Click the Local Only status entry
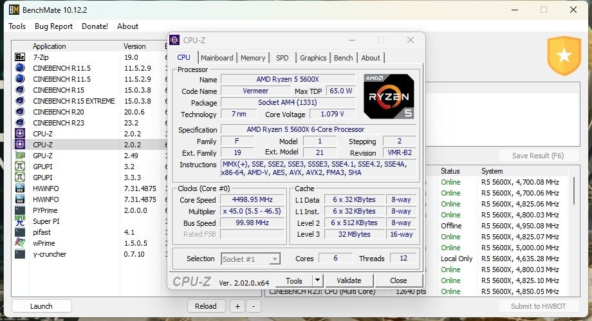592x321 pixels. coord(456,259)
